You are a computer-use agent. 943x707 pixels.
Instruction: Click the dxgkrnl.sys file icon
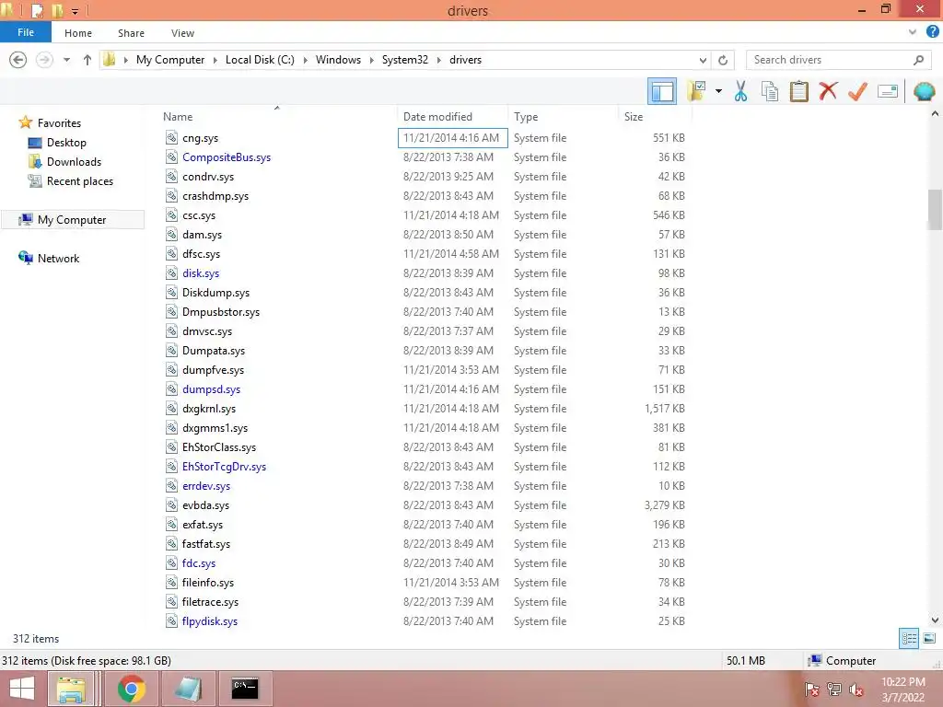pos(171,408)
